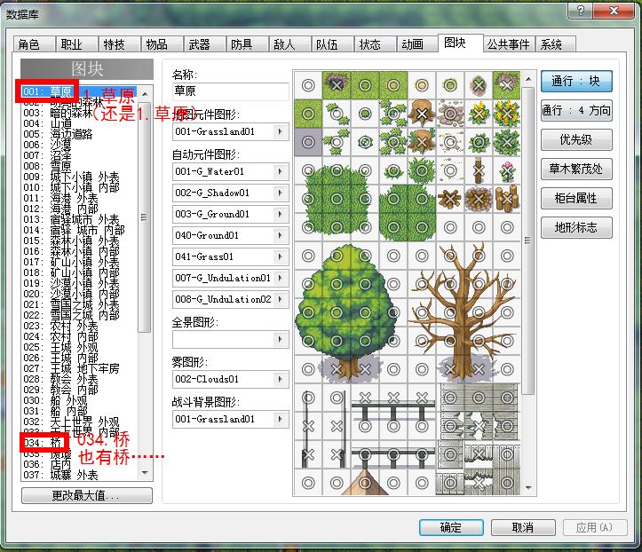Screen dimensions: 642x552
Task: Click the tile grid scroll-down arrow
Action: [528, 488]
